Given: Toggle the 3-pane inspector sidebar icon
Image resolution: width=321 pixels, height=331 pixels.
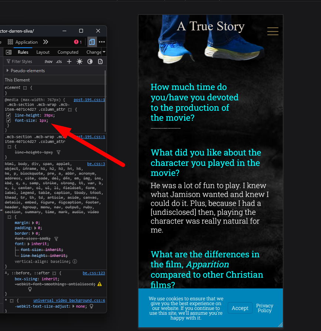Looking at the screenshot, I should point(9,52).
